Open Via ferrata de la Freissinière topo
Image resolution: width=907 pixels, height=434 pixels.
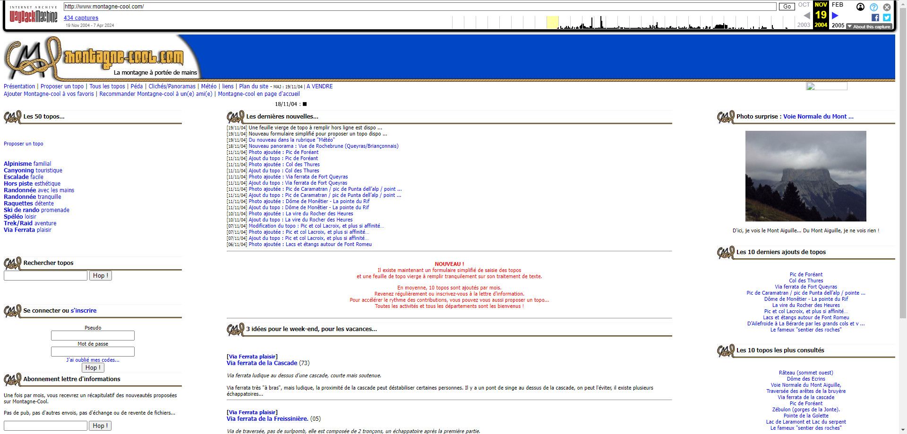point(267,419)
